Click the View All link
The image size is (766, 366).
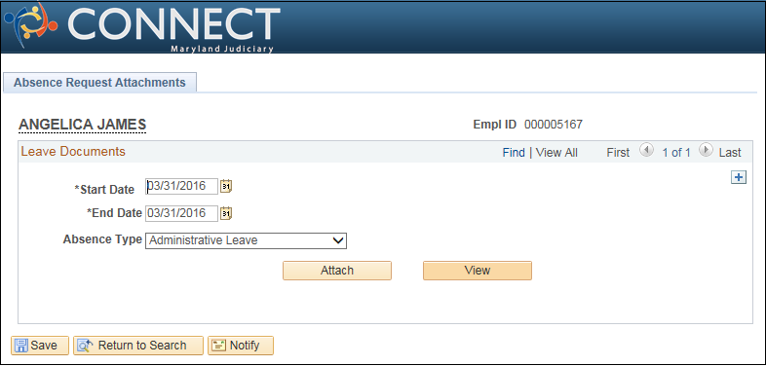point(556,153)
